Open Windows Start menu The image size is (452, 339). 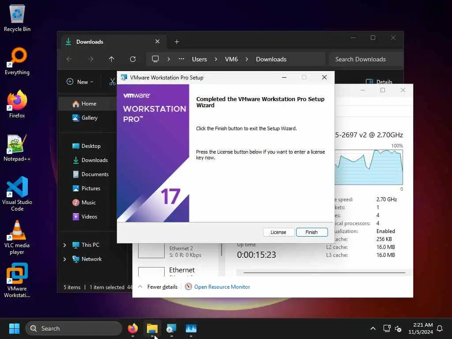coord(14,328)
